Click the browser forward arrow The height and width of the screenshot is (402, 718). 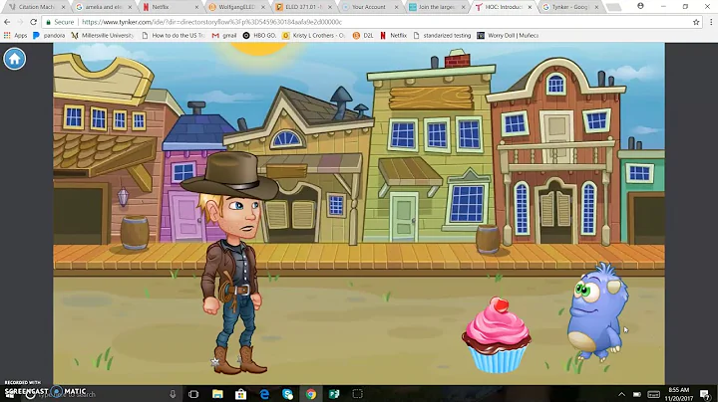[20, 22]
